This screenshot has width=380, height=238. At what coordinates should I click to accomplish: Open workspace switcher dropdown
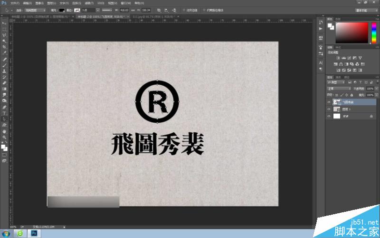coord(366,10)
